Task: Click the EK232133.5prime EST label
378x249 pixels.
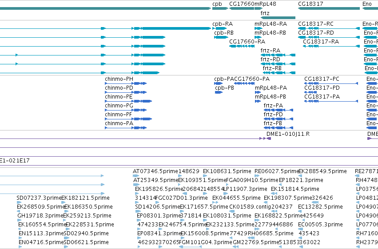Action: (231, 225)
